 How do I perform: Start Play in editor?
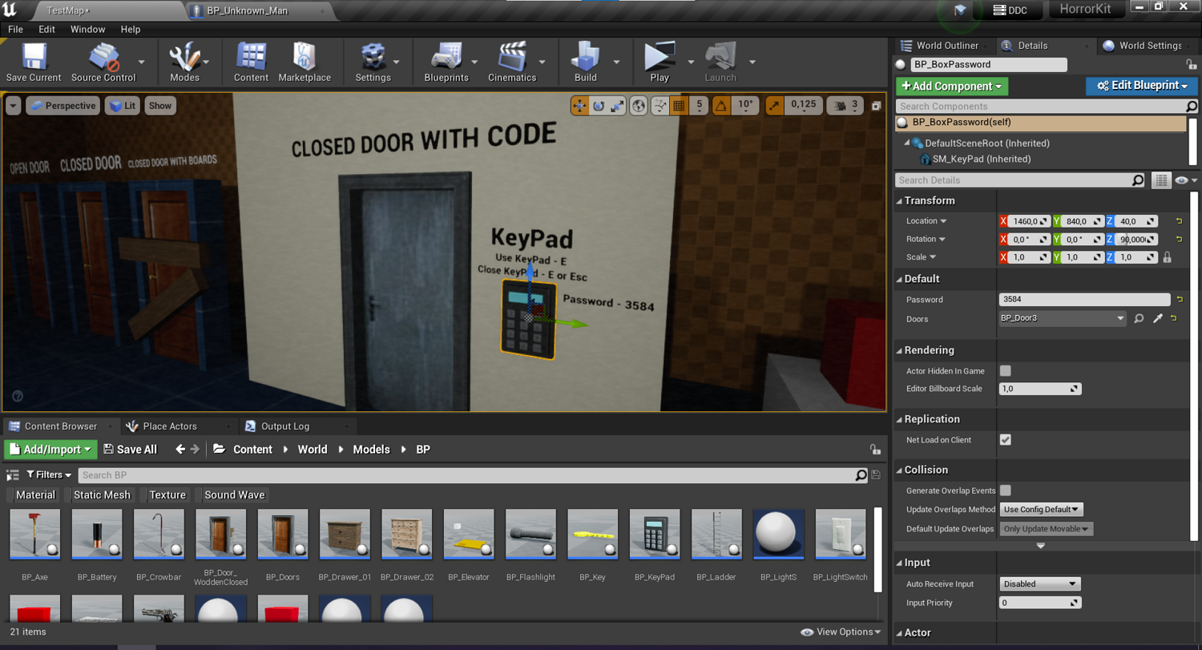tap(659, 58)
